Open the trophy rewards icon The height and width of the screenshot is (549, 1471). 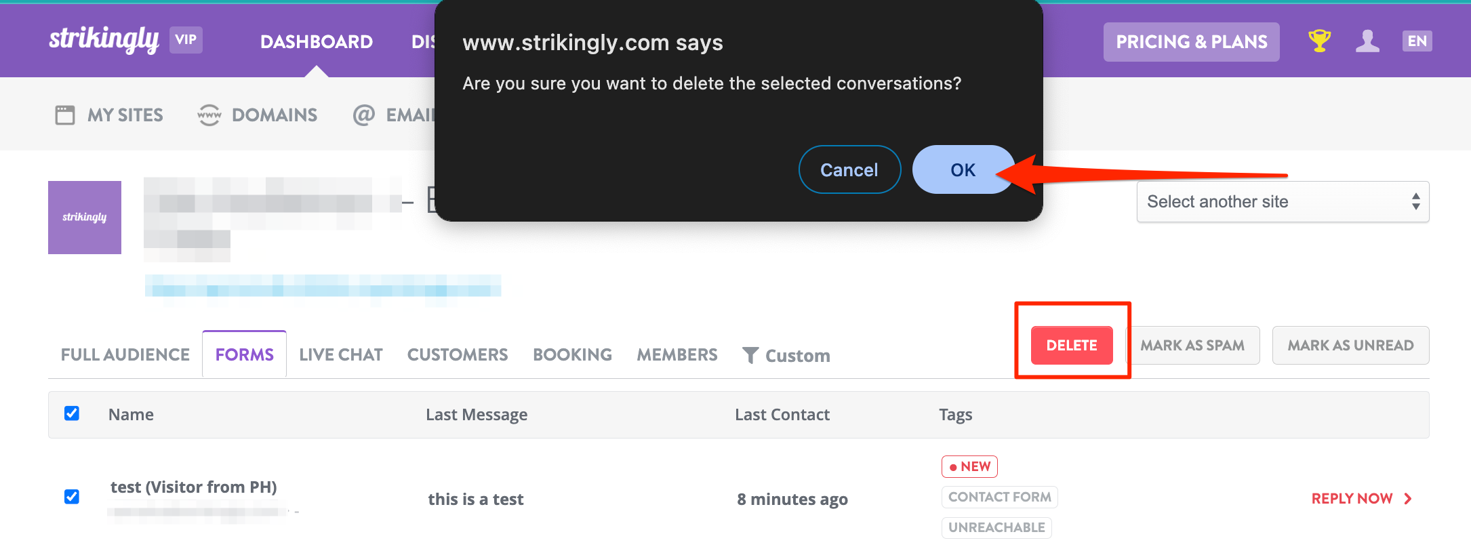pos(1319,41)
